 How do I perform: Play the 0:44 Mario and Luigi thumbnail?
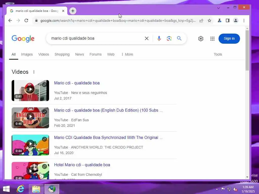pos(30,145)
